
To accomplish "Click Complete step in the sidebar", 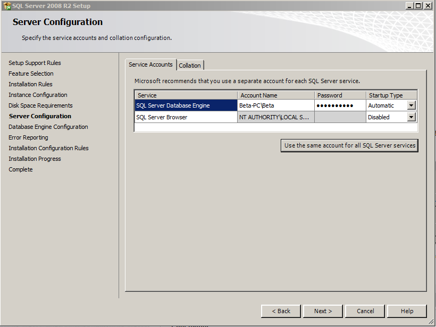I will [21, 169].
